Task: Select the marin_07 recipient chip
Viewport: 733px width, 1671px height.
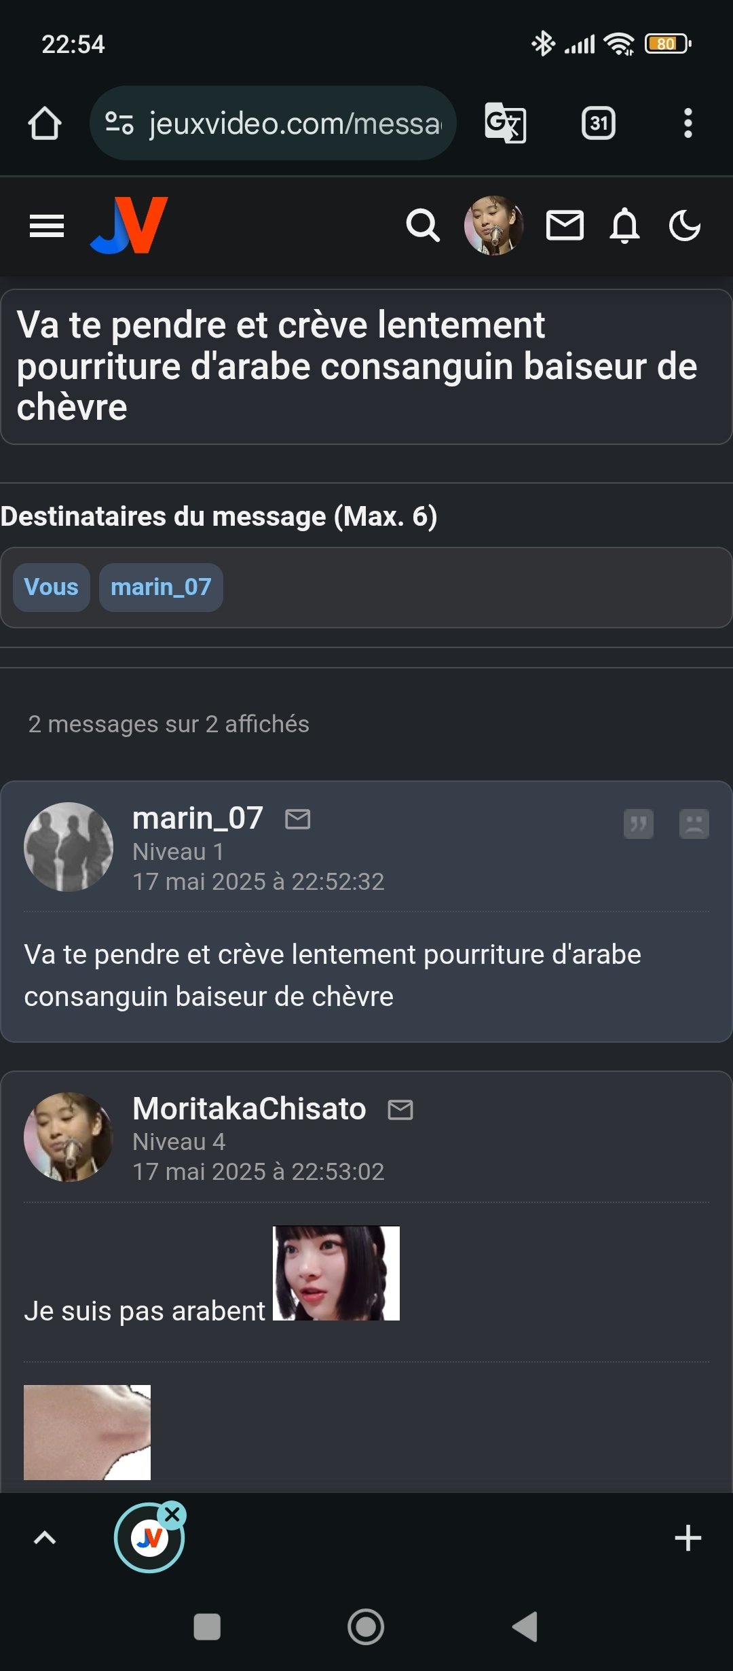Action: (161, 587)
